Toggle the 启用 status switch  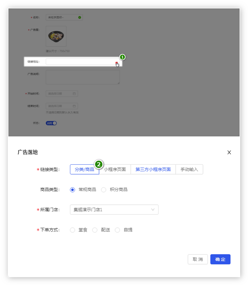(x=51, y=123)
